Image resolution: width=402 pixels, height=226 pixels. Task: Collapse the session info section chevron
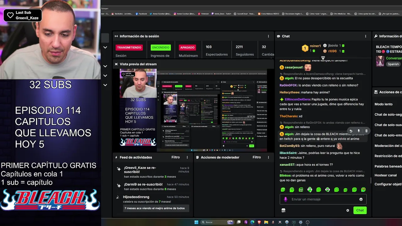click(105, 47)
